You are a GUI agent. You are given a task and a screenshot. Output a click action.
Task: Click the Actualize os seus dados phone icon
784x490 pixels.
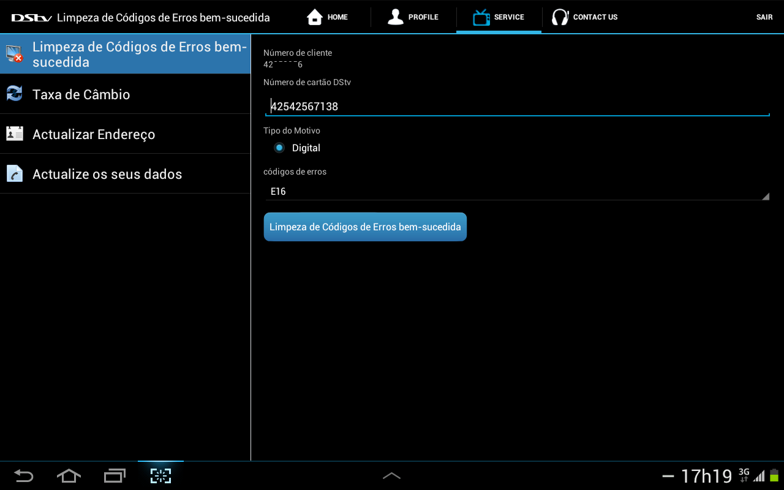(x=15, y=173)
